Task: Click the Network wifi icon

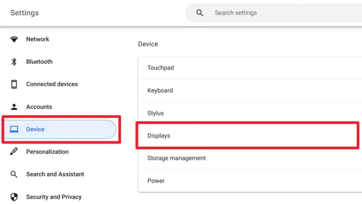Action: click(x=14, y=39)
